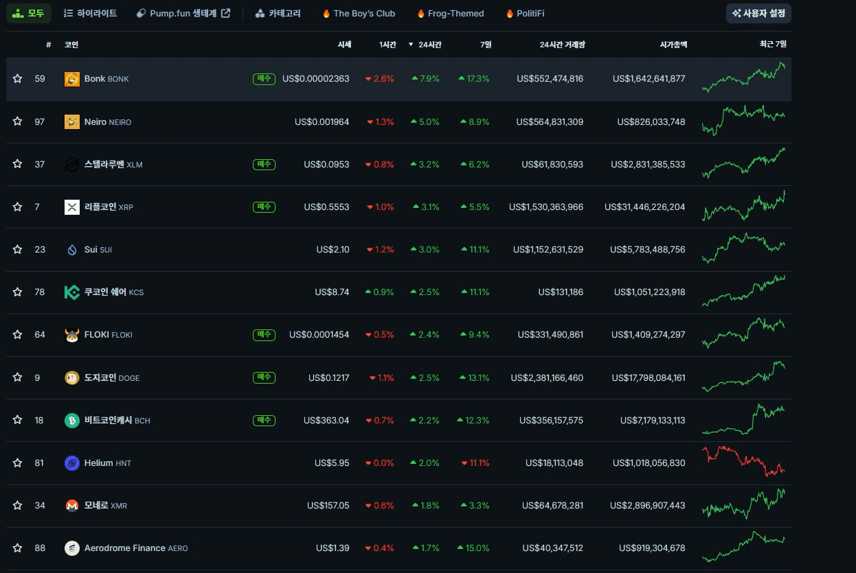Star the Helium HNT row
This screenshot has width=856, height=573.
point(17,463)
